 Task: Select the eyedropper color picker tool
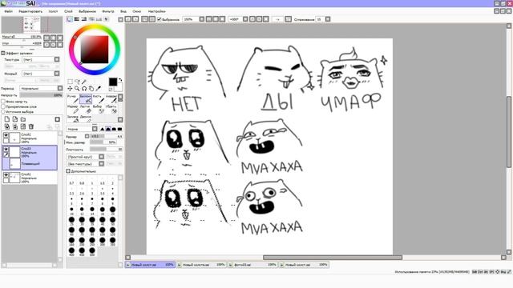pos(98,89)
